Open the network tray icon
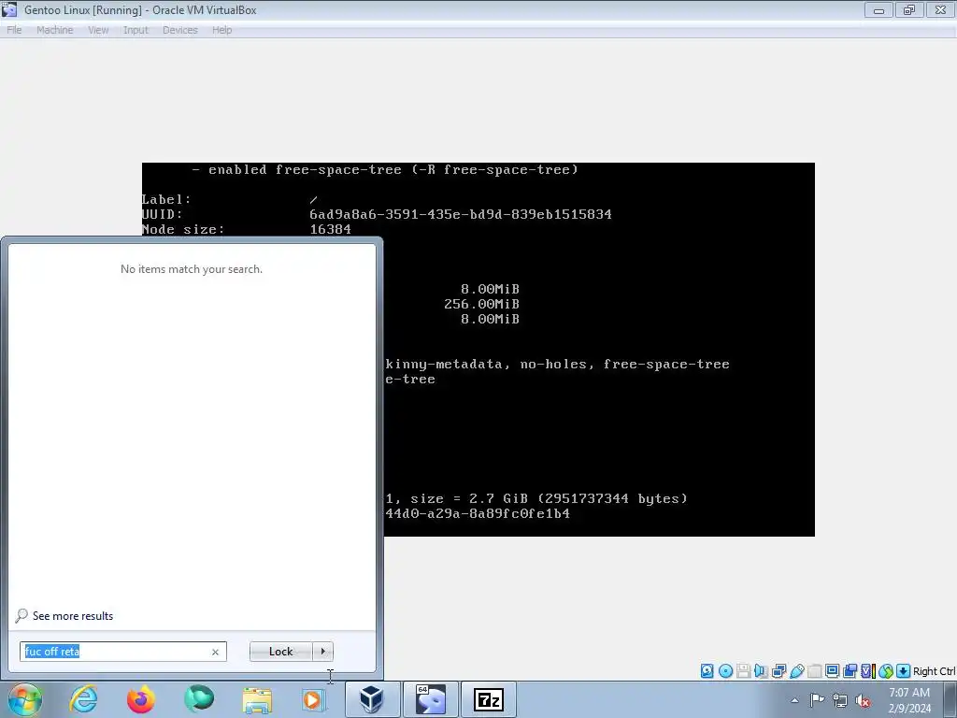The image size is (957, 718). point(840,700)
